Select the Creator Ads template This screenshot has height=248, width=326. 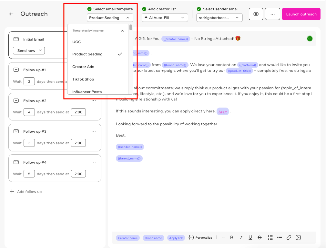[98, 67]
